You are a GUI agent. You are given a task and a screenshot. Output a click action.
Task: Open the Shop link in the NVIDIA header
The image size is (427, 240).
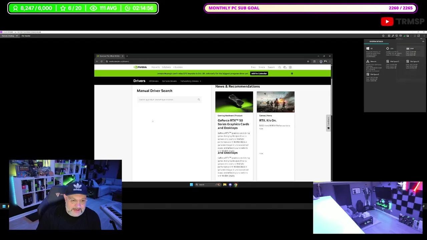coord(253,67)
